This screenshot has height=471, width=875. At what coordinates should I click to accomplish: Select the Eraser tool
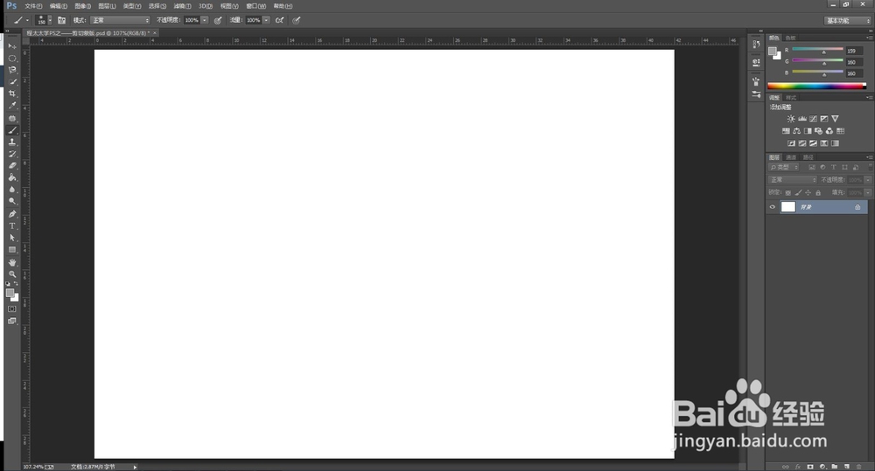(x=12, y=165)
